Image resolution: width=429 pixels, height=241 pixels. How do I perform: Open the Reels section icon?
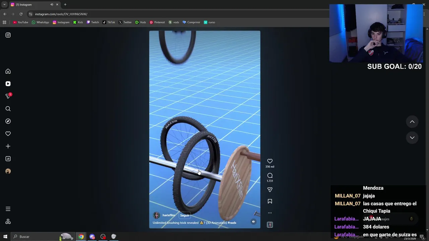8,84
